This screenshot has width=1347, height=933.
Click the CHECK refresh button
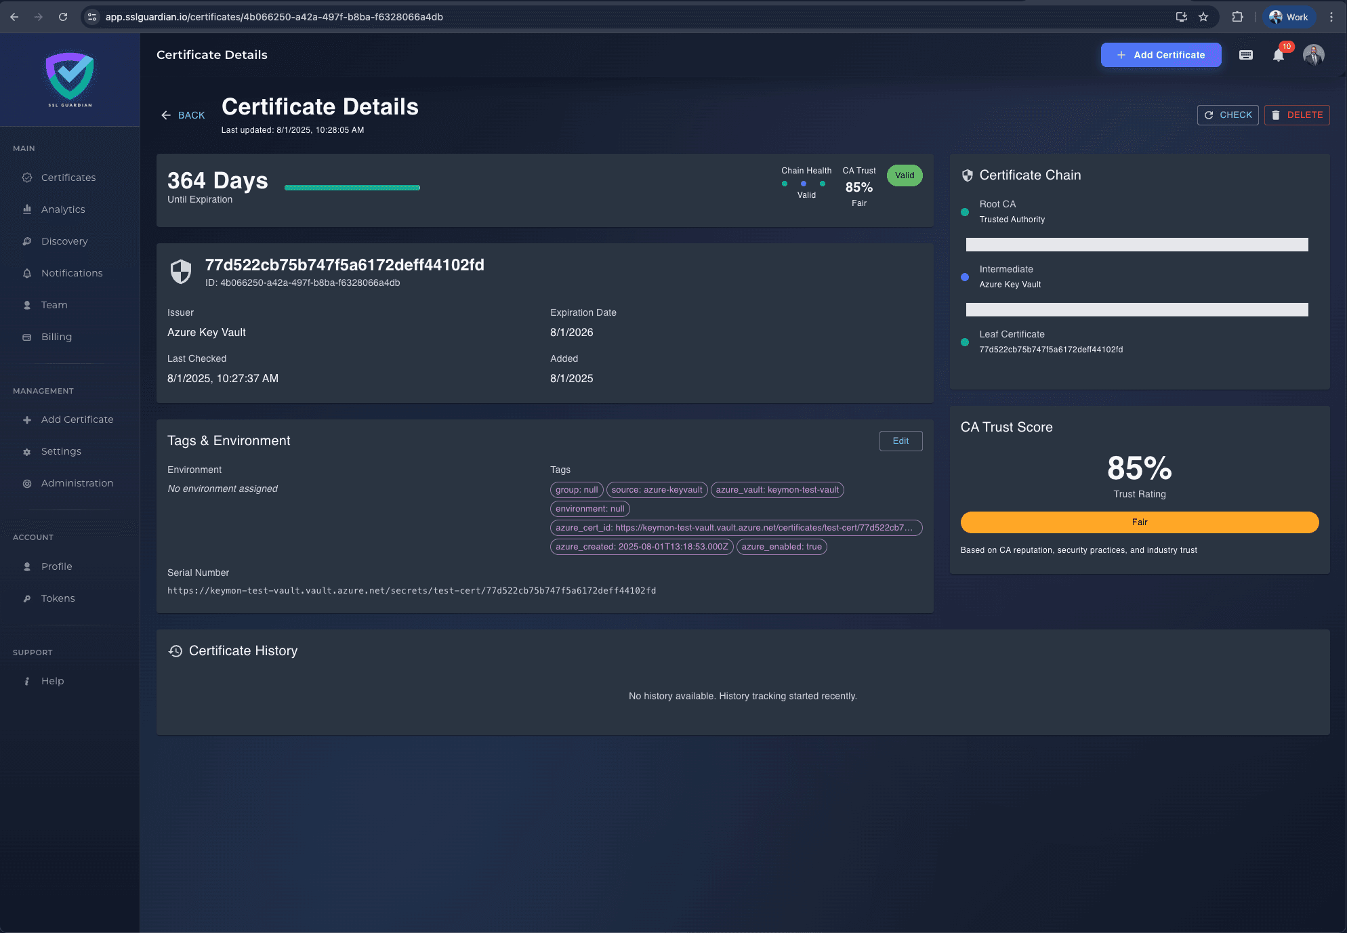tap(1228, 115)
